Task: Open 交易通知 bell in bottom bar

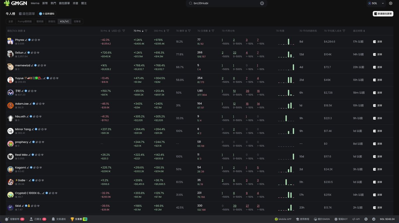Action: click(x=59, y=219)
